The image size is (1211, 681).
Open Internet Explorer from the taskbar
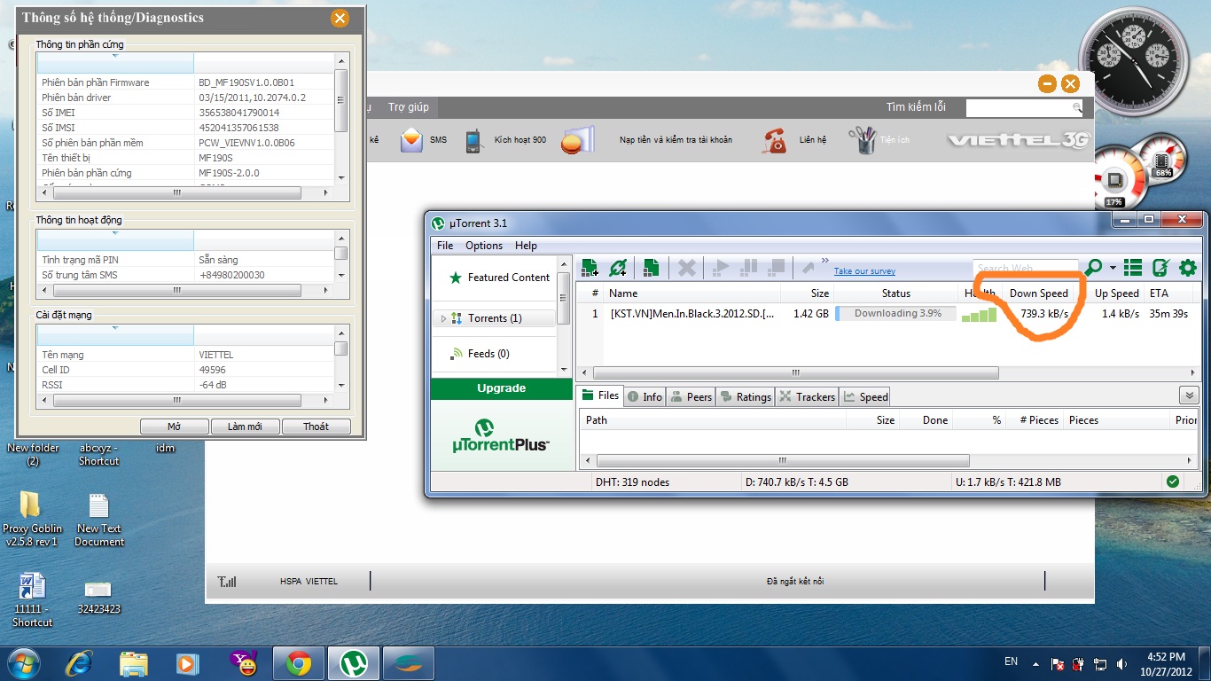tap(78, 662)
